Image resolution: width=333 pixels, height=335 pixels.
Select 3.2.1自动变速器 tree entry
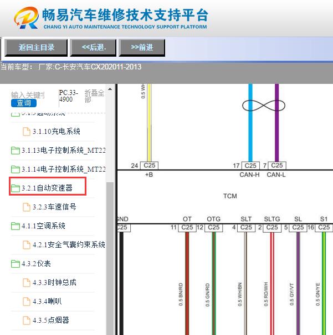[x=47, y=188]
